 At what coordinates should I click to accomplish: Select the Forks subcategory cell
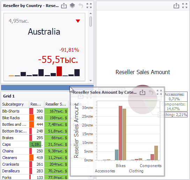pyautogui.click(x=15, y=177)
